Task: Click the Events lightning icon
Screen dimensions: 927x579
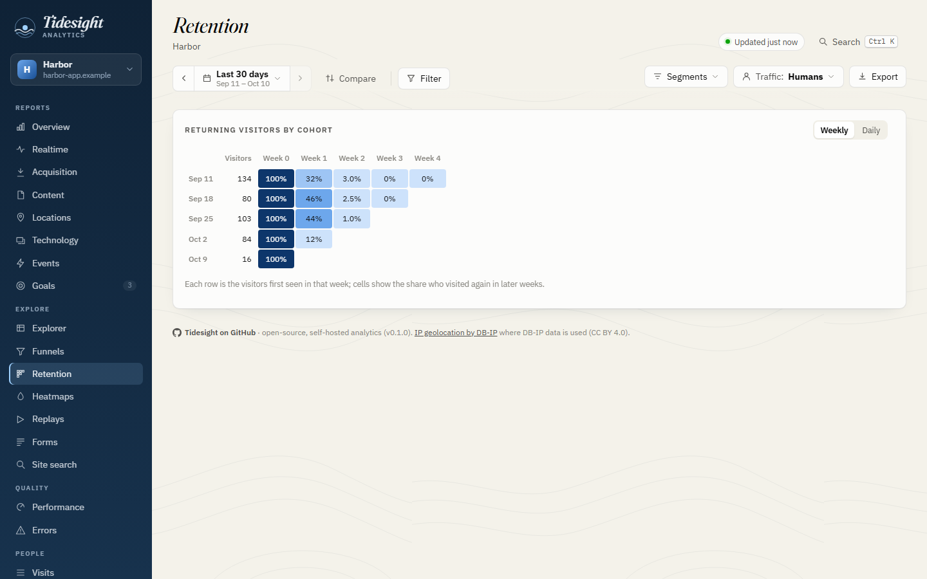Action: (21, 263)
